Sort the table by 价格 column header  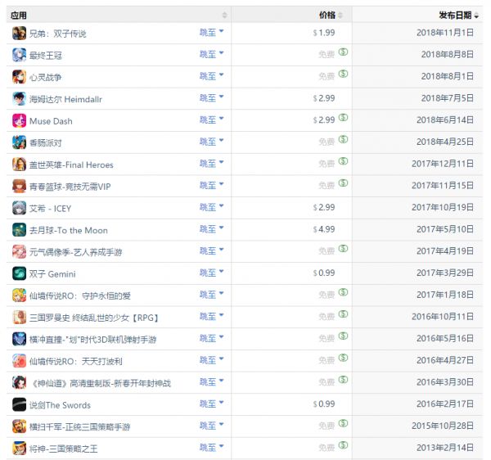[327, 15]
